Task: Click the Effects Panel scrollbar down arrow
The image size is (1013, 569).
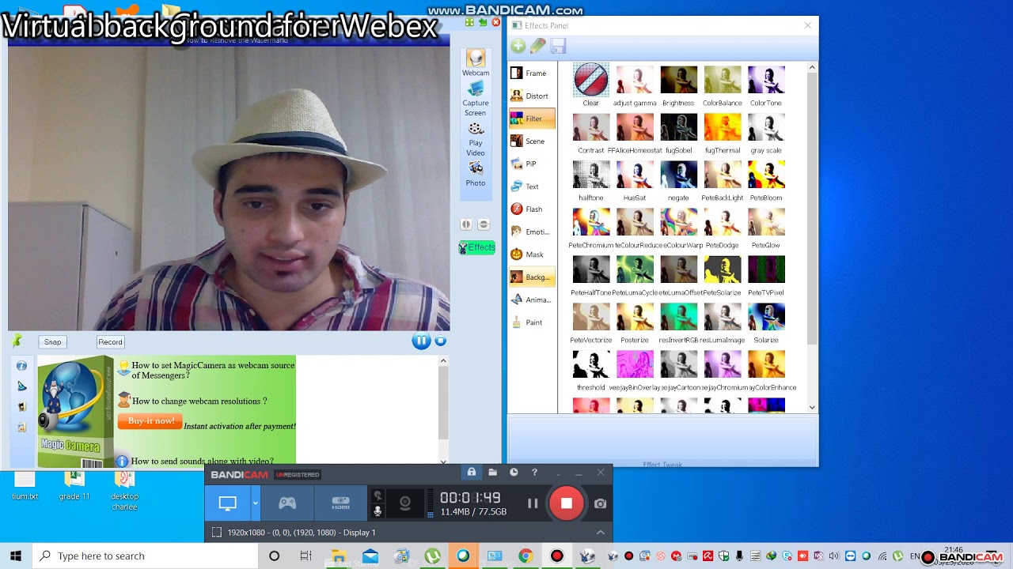Action: [x=812, y=408]
